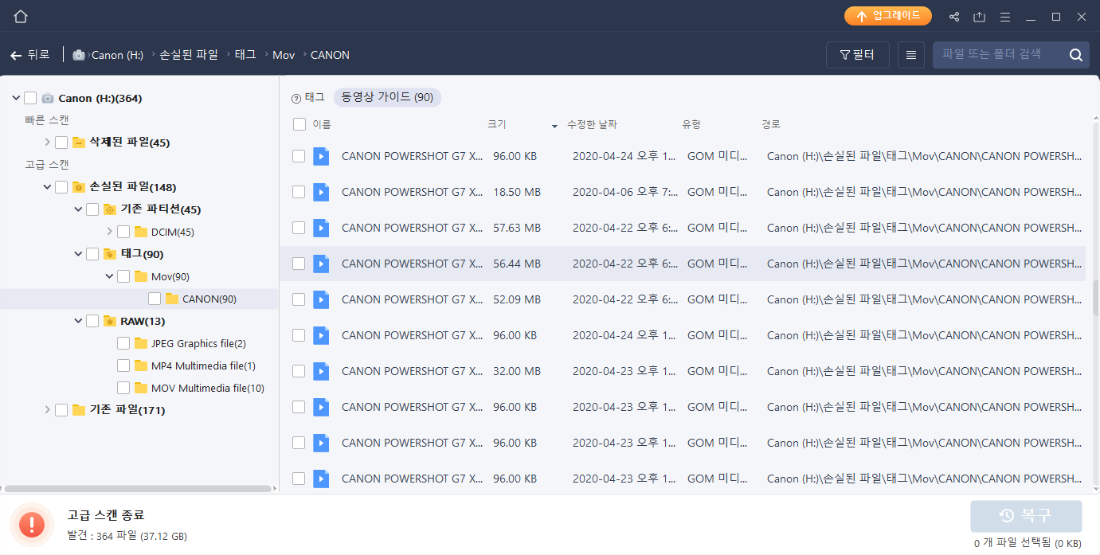The height and width of the screenshot is (555, 1100).
Task: Select the 동영상 가이드 (90) tab
Action: pos(387,97)
